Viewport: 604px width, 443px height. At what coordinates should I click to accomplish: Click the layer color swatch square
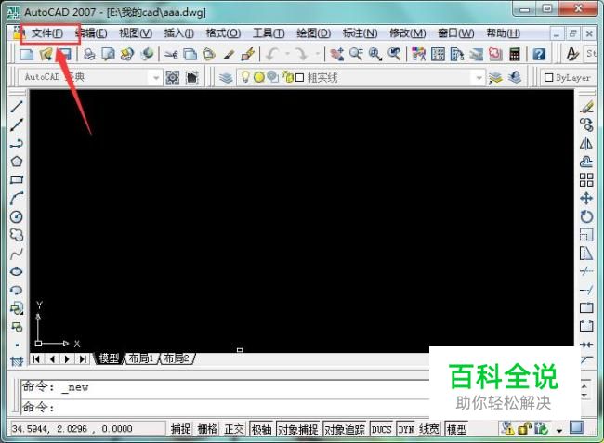pos(299,78)
